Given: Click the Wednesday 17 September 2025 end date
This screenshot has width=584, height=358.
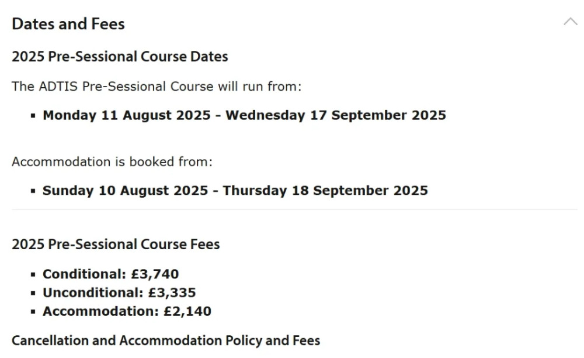Looking at the screenshot, I should coord(336,115).
